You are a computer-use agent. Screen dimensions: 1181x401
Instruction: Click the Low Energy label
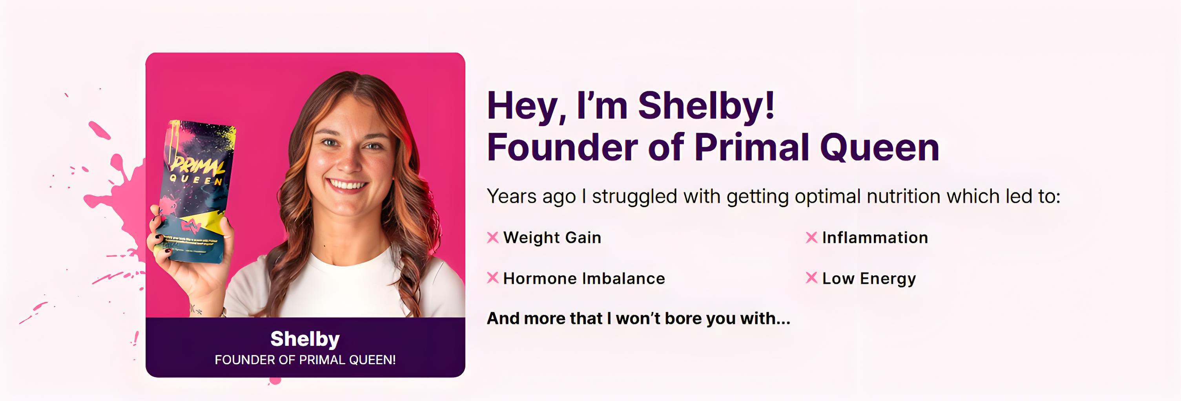[869, 278]
